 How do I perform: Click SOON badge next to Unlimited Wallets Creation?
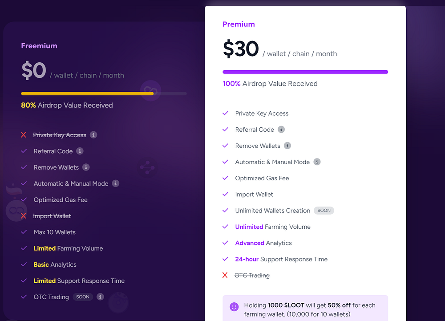point(324,211)
